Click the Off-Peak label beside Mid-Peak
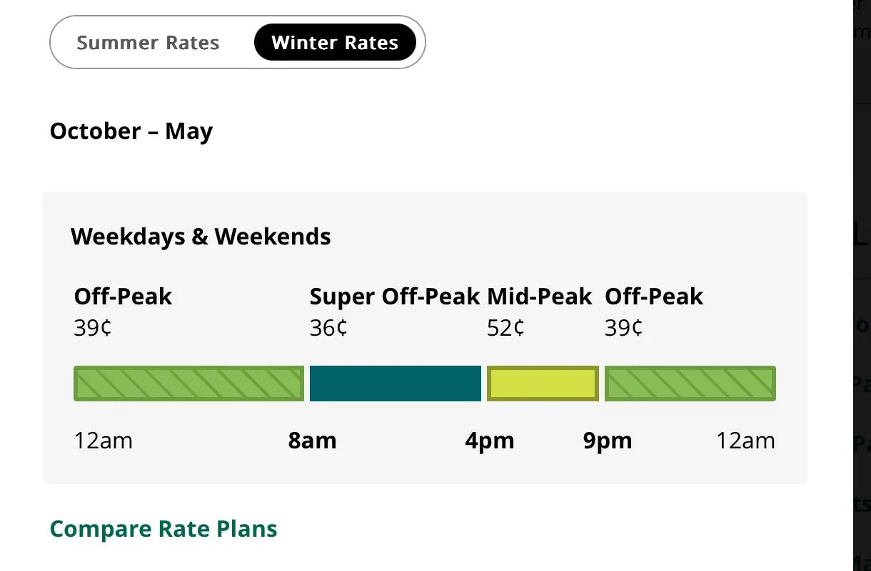 click(x=654, y=297)
